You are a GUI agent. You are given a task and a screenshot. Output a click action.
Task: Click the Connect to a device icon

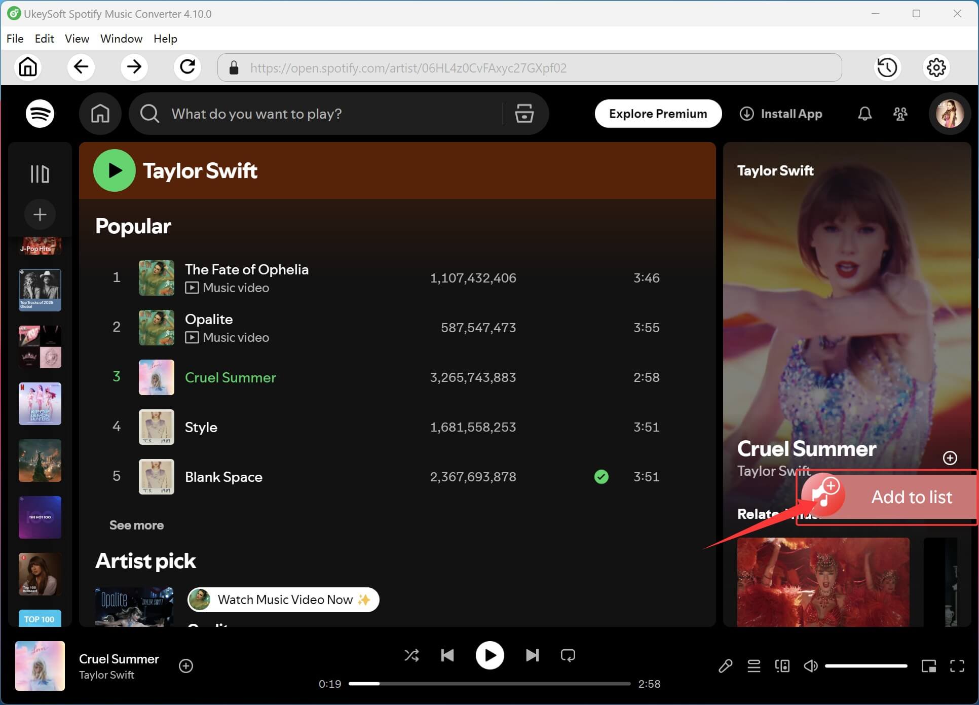[x=782, y=666]
